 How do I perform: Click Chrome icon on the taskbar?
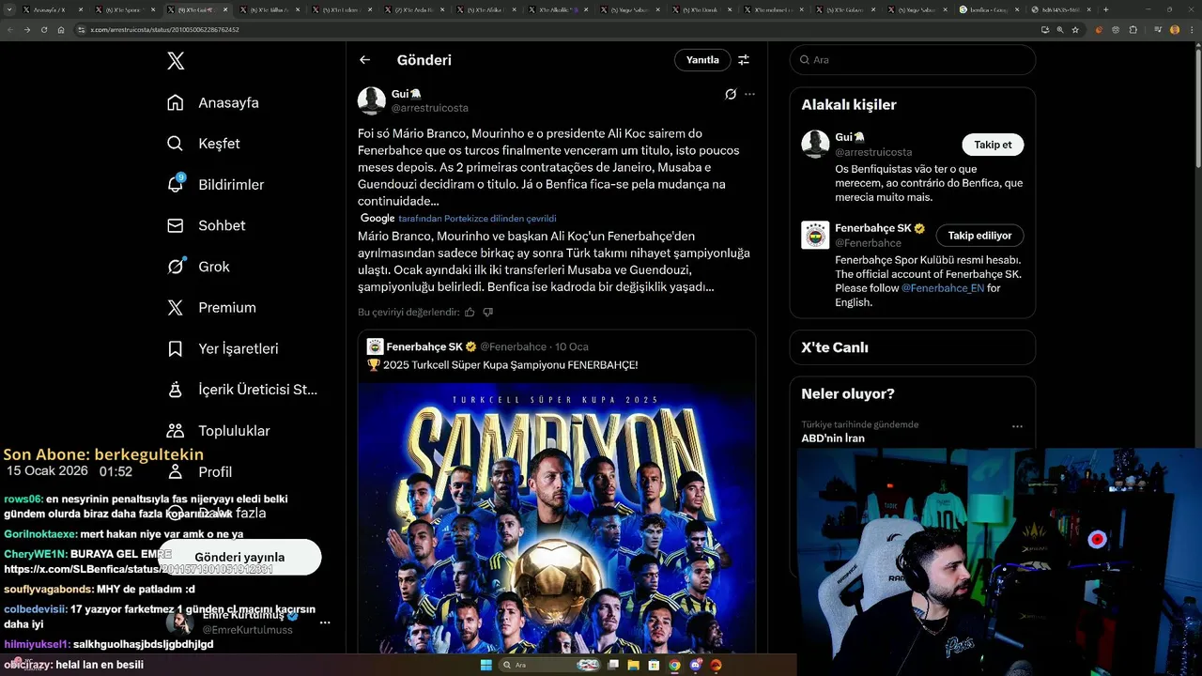point(674,665)
